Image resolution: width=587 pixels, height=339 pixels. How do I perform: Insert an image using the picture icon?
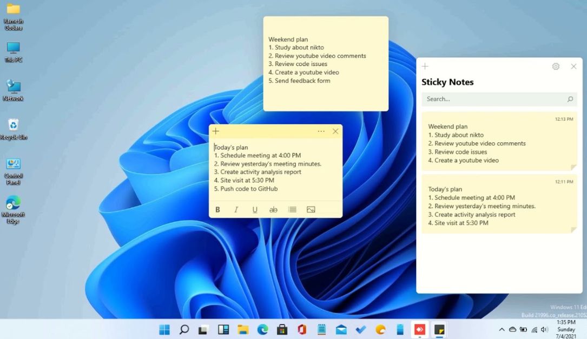pyautogui.click(x=311, y=209)
